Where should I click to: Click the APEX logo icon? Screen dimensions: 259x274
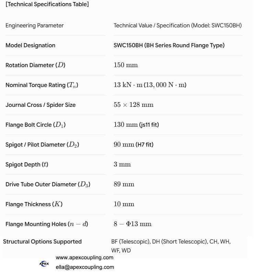coord(44,263)
